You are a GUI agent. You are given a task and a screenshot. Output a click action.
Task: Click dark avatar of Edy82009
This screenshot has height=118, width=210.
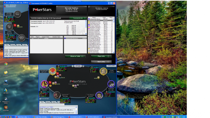coord(111,84)
